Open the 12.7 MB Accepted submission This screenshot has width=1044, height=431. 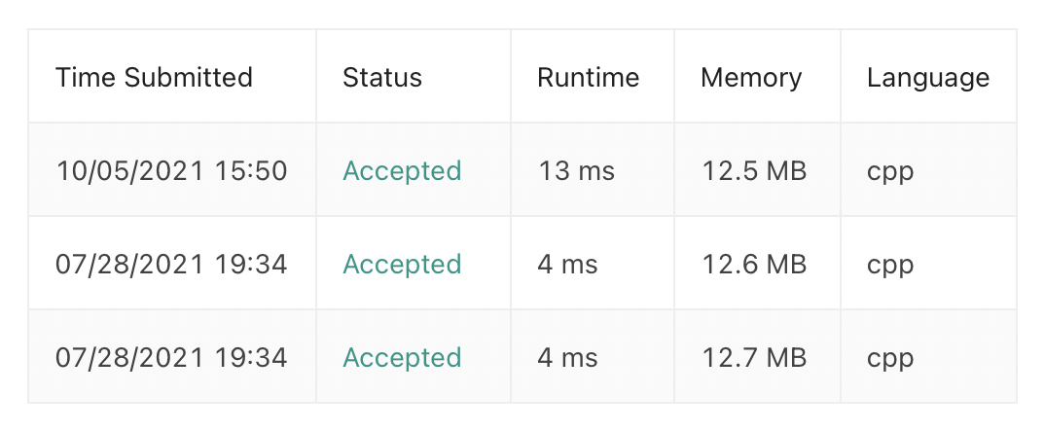[402, 358]
